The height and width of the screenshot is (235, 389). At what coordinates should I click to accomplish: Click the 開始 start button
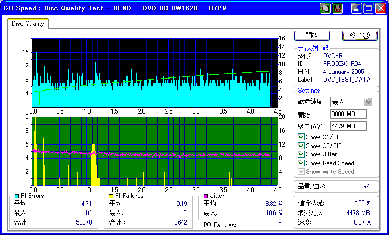click(312, 36)
